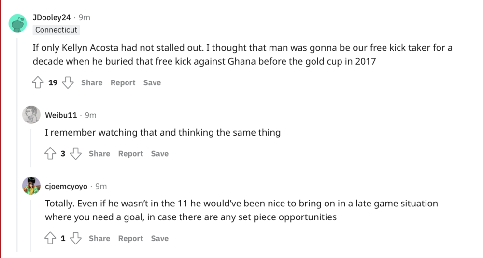
Task: Upvote Weibu11's reply
Action: [50, 154]
